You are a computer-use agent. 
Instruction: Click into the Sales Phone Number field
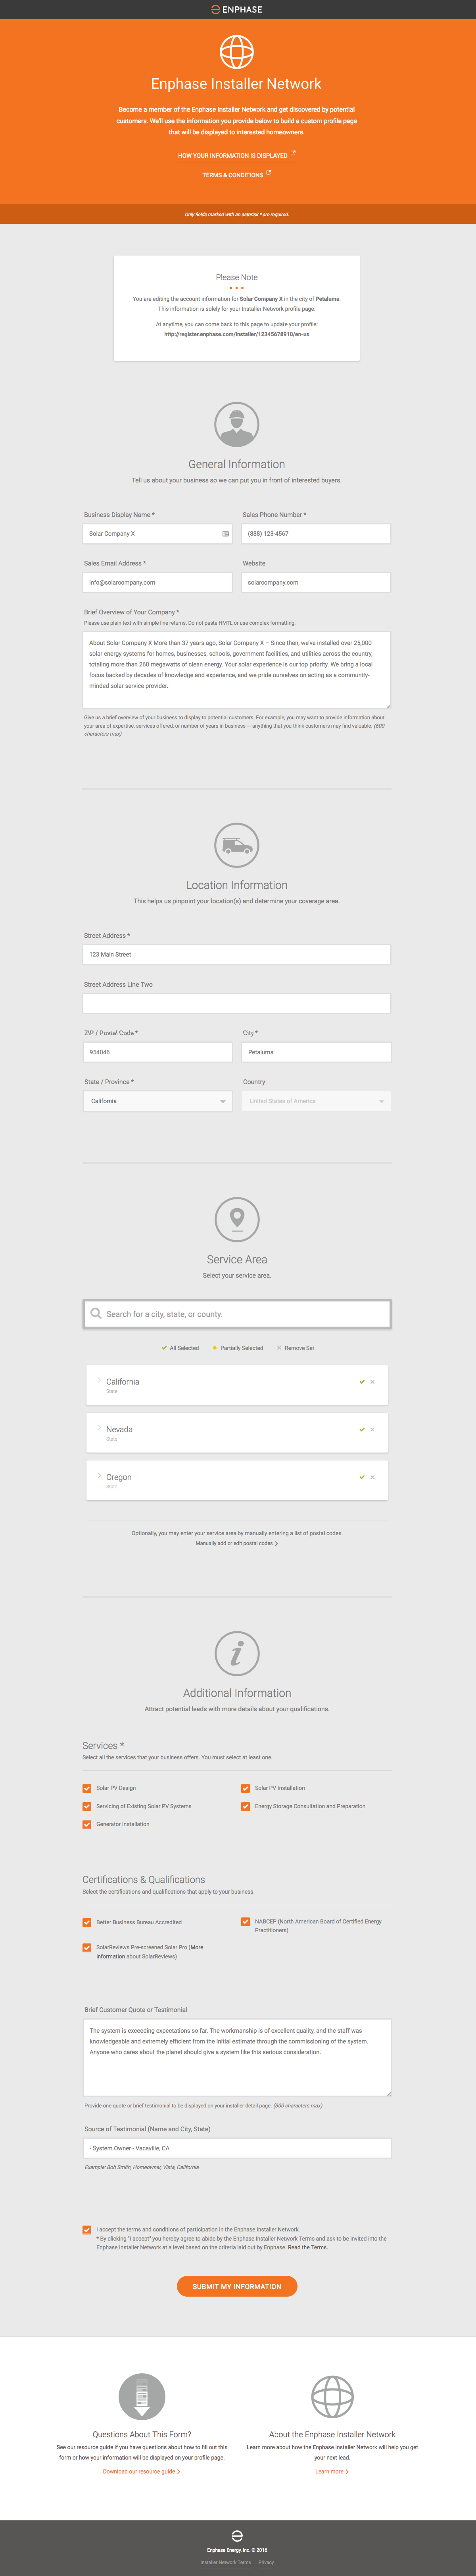(316, 534)
